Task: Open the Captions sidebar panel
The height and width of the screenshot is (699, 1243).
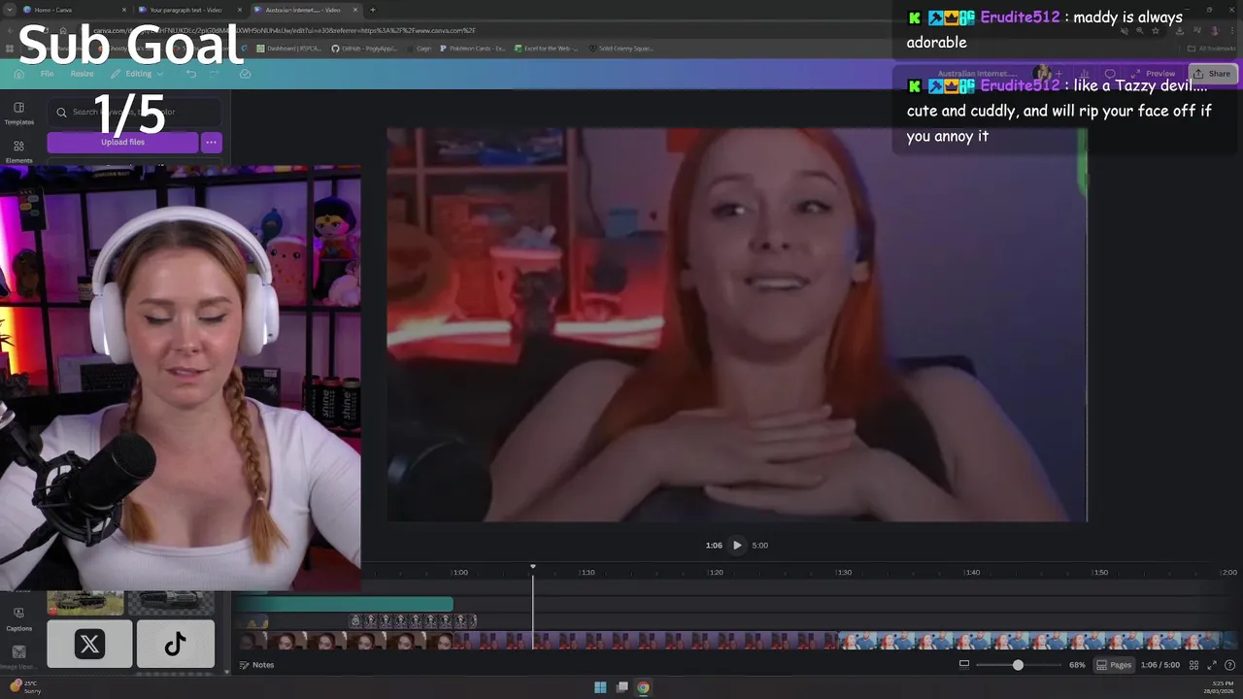Action: tap(18, 618)
